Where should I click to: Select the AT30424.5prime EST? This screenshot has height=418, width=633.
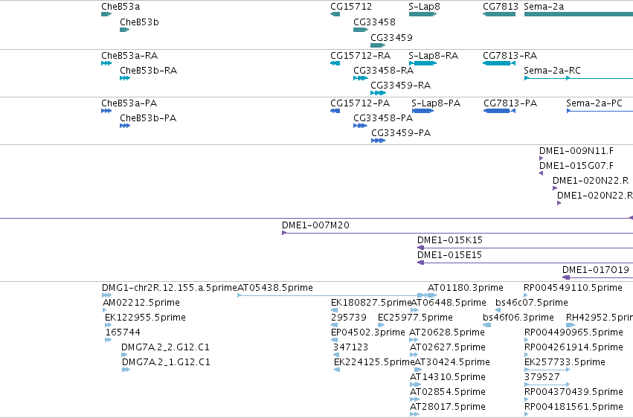tap(418, 370)
